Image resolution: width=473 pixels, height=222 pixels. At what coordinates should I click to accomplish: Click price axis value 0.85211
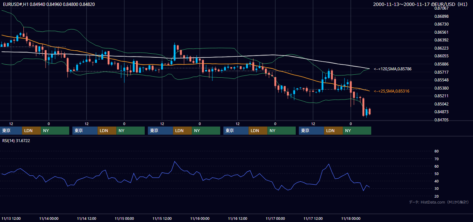coord(441,96)
